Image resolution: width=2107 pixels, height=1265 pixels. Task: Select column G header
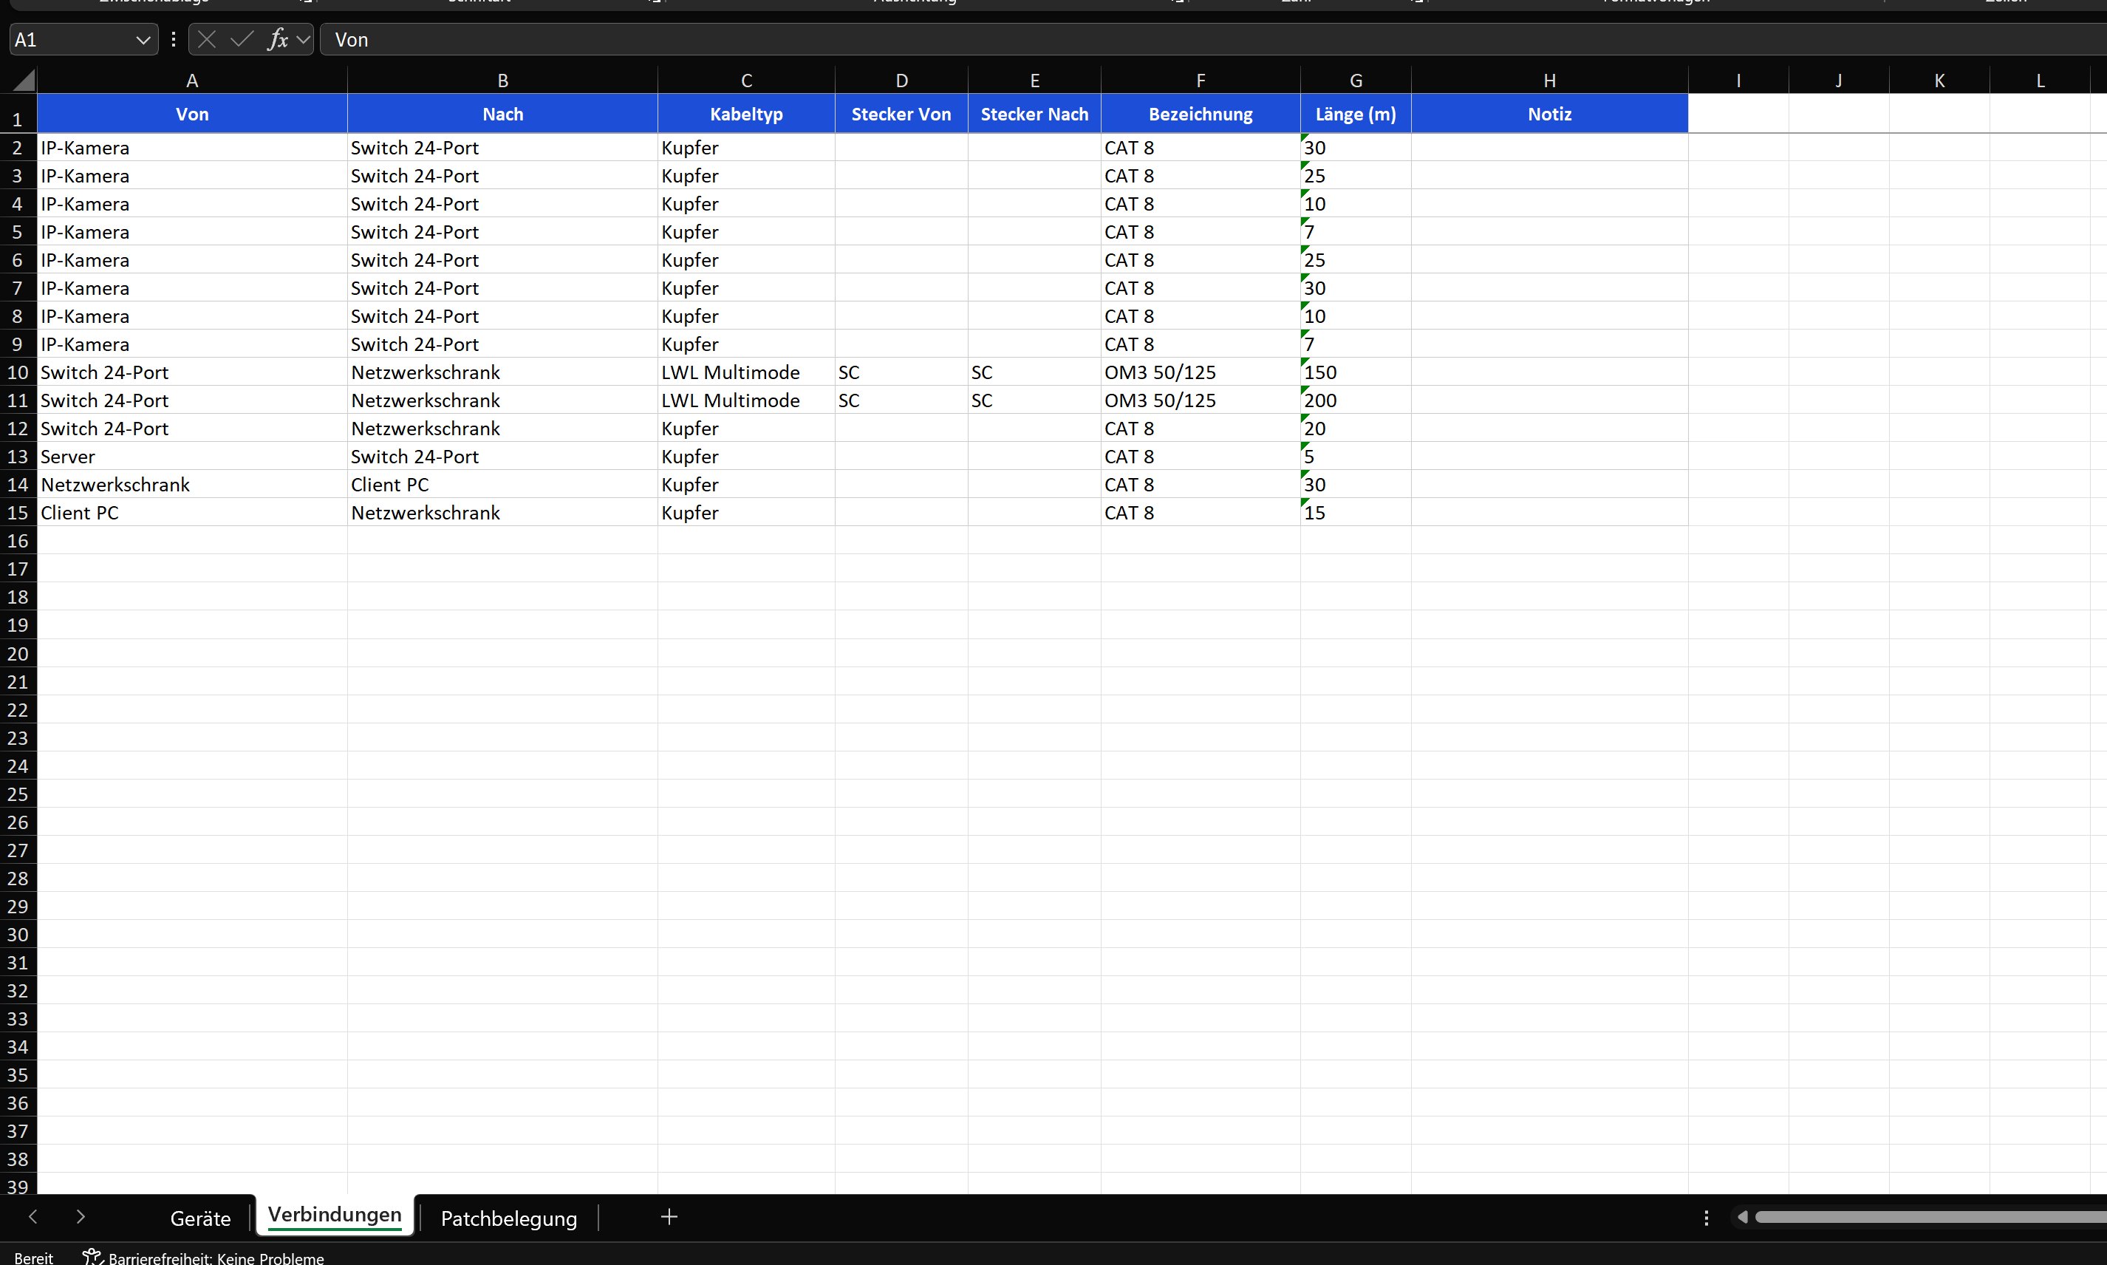1356,80
